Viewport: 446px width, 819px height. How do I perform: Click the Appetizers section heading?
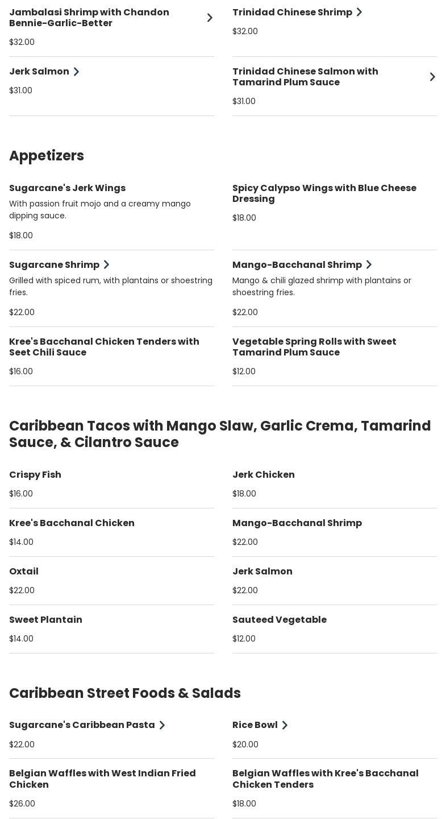pyautogui.click(x=47, y=156)
